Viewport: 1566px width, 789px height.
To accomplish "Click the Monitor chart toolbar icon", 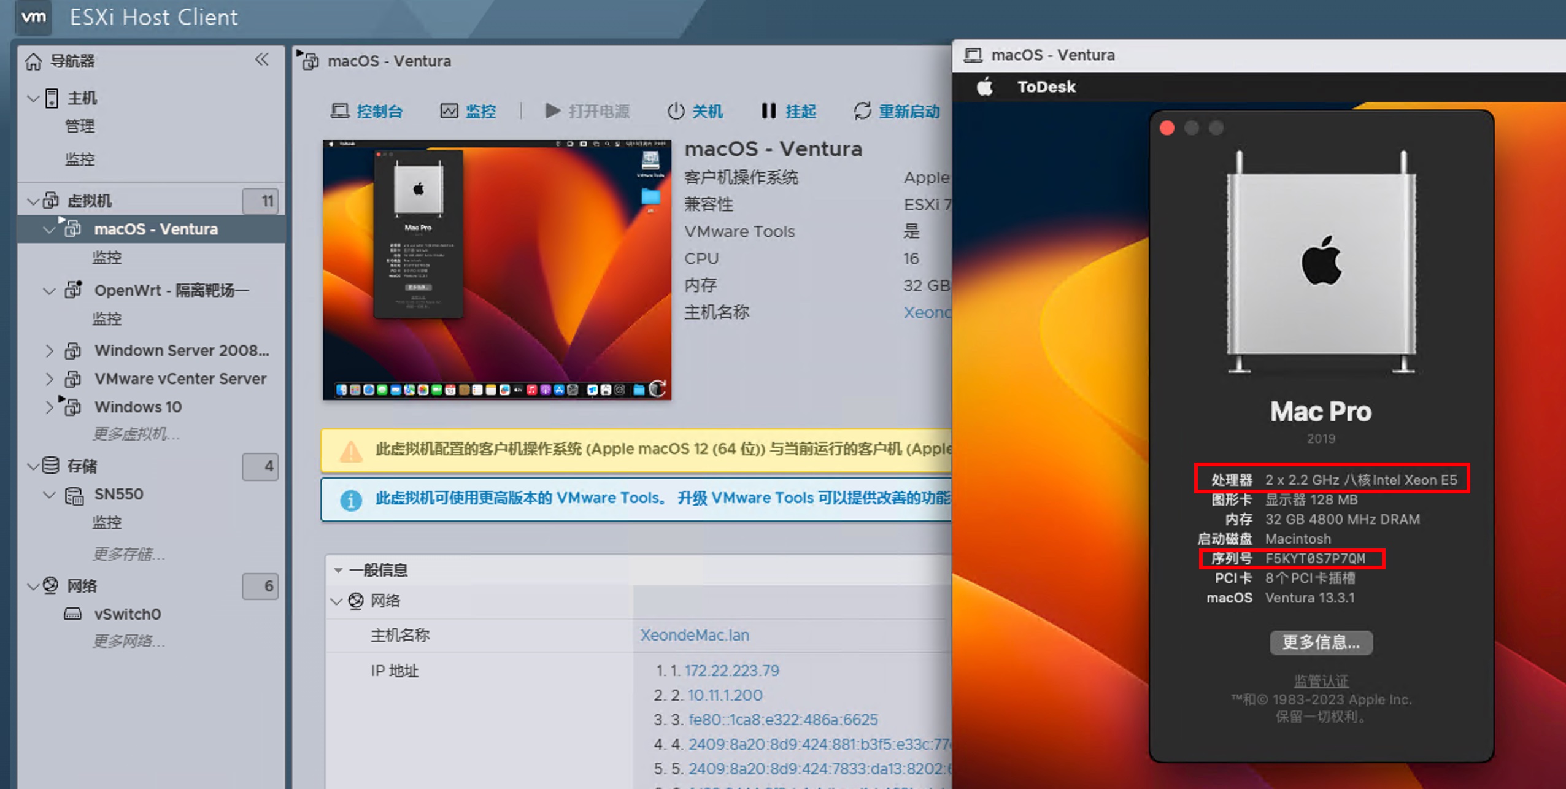I will [449, 111].
